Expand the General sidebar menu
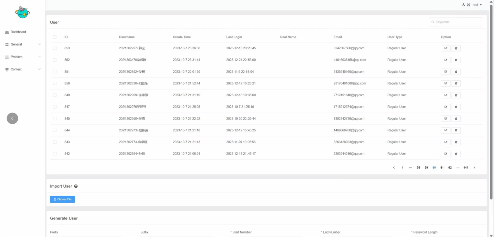 click(x=22, y=44)
